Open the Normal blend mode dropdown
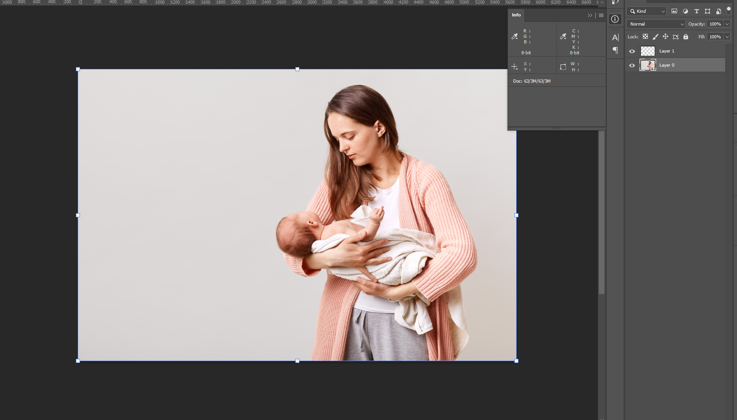Viewport: 737px width, 420px height. (656, 24)
